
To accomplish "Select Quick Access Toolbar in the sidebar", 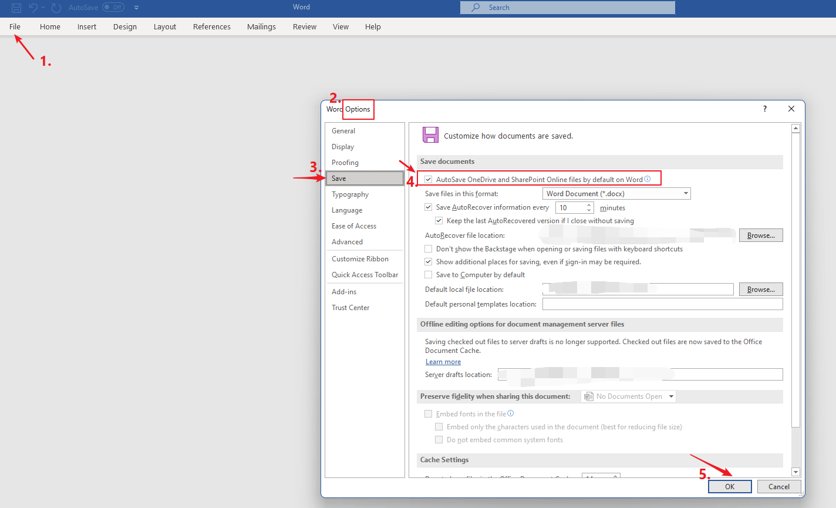I will click(365, 275).
